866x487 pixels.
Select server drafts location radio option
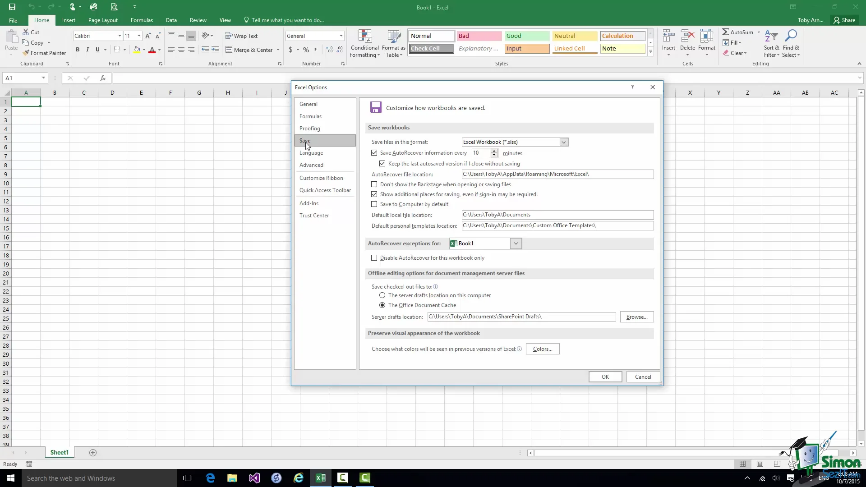point(382,295)
